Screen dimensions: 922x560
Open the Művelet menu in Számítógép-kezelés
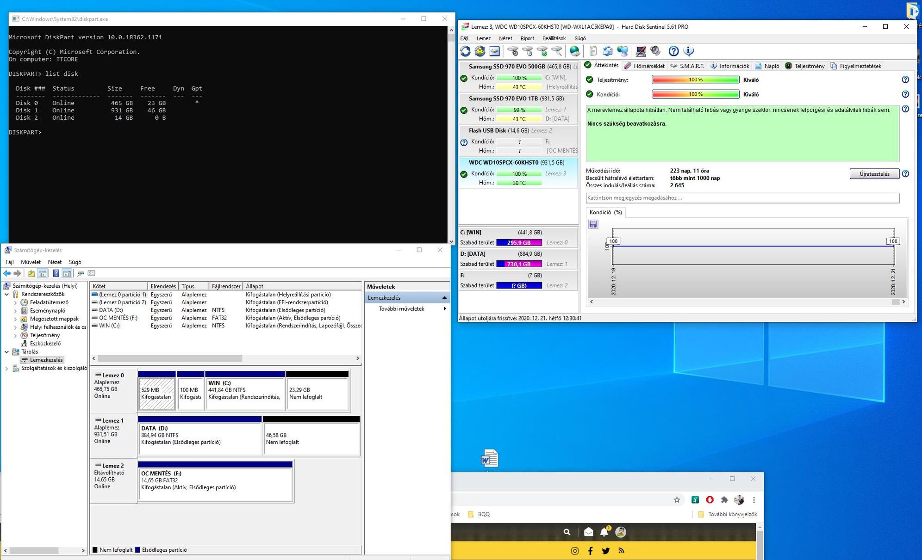(x=31, y=262)
